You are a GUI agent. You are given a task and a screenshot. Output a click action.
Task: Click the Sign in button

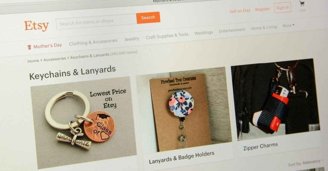tap(282, 8)
